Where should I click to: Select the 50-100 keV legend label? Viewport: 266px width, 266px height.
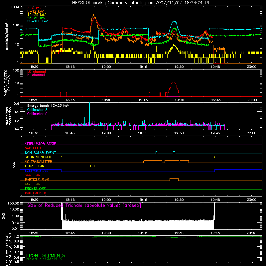[37, 21]
